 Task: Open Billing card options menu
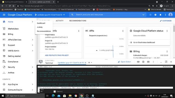coord(167,51)
